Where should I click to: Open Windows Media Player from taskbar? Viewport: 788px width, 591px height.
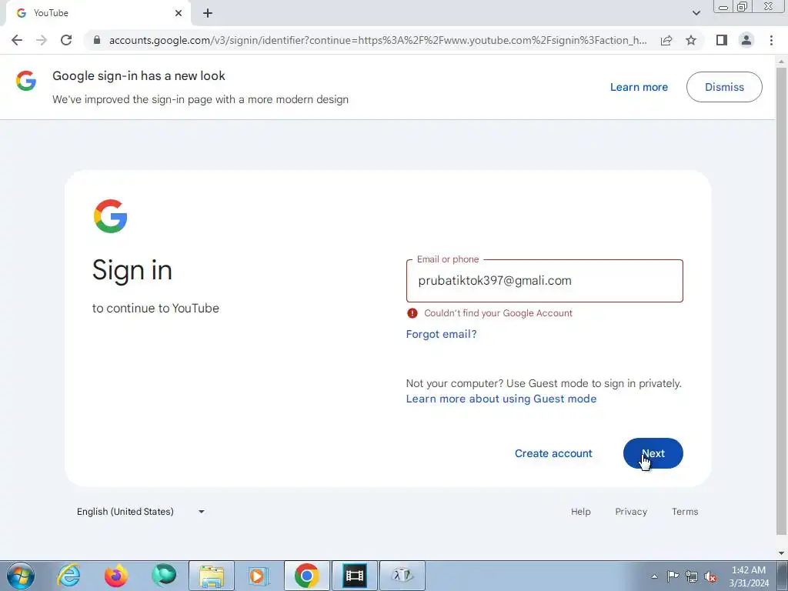click(259, 576)
